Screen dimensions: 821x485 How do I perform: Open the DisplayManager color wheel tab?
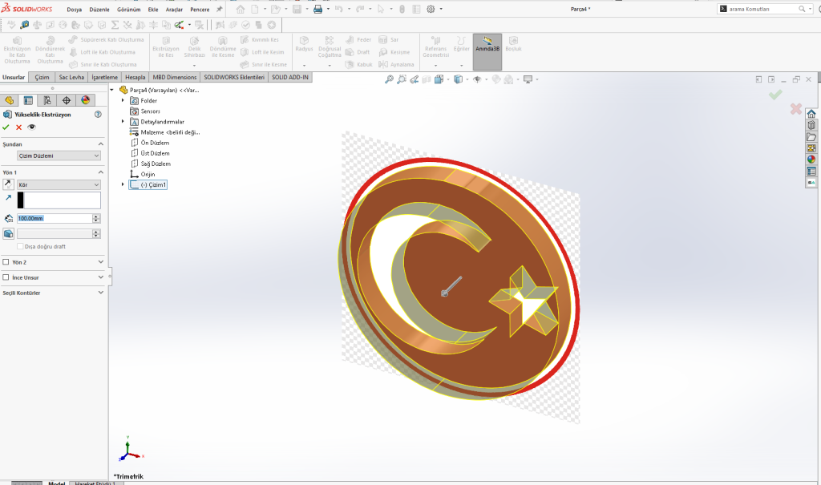(x=85, y=100)
